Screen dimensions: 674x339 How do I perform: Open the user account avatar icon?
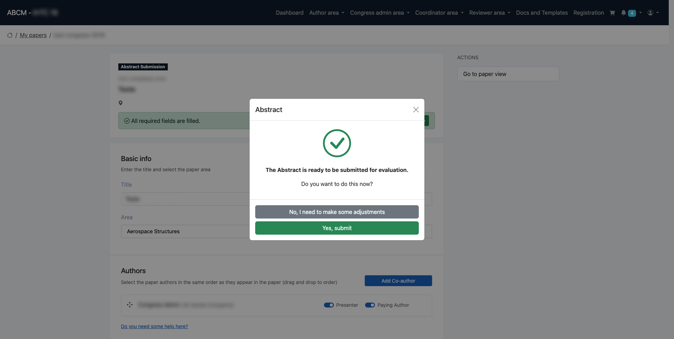650,13
